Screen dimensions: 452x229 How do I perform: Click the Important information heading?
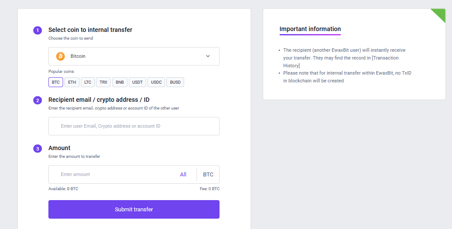pyautogui.click(x=310, y=29)
